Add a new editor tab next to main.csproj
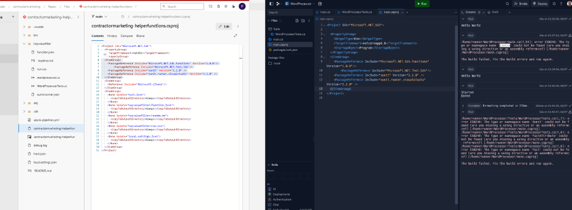This screenshot has width=572, height=210. [x=407, y=12]
